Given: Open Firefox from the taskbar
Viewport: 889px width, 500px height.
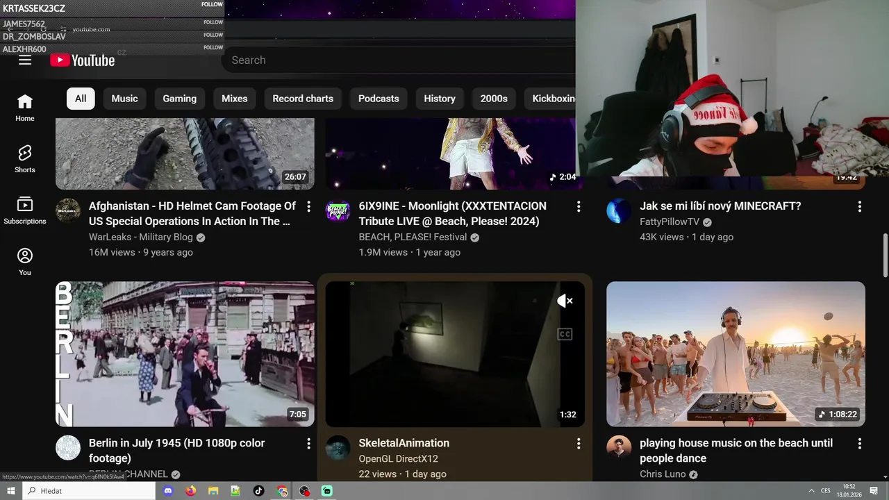Looking at the screenshot, I should [x=190, y=491].
